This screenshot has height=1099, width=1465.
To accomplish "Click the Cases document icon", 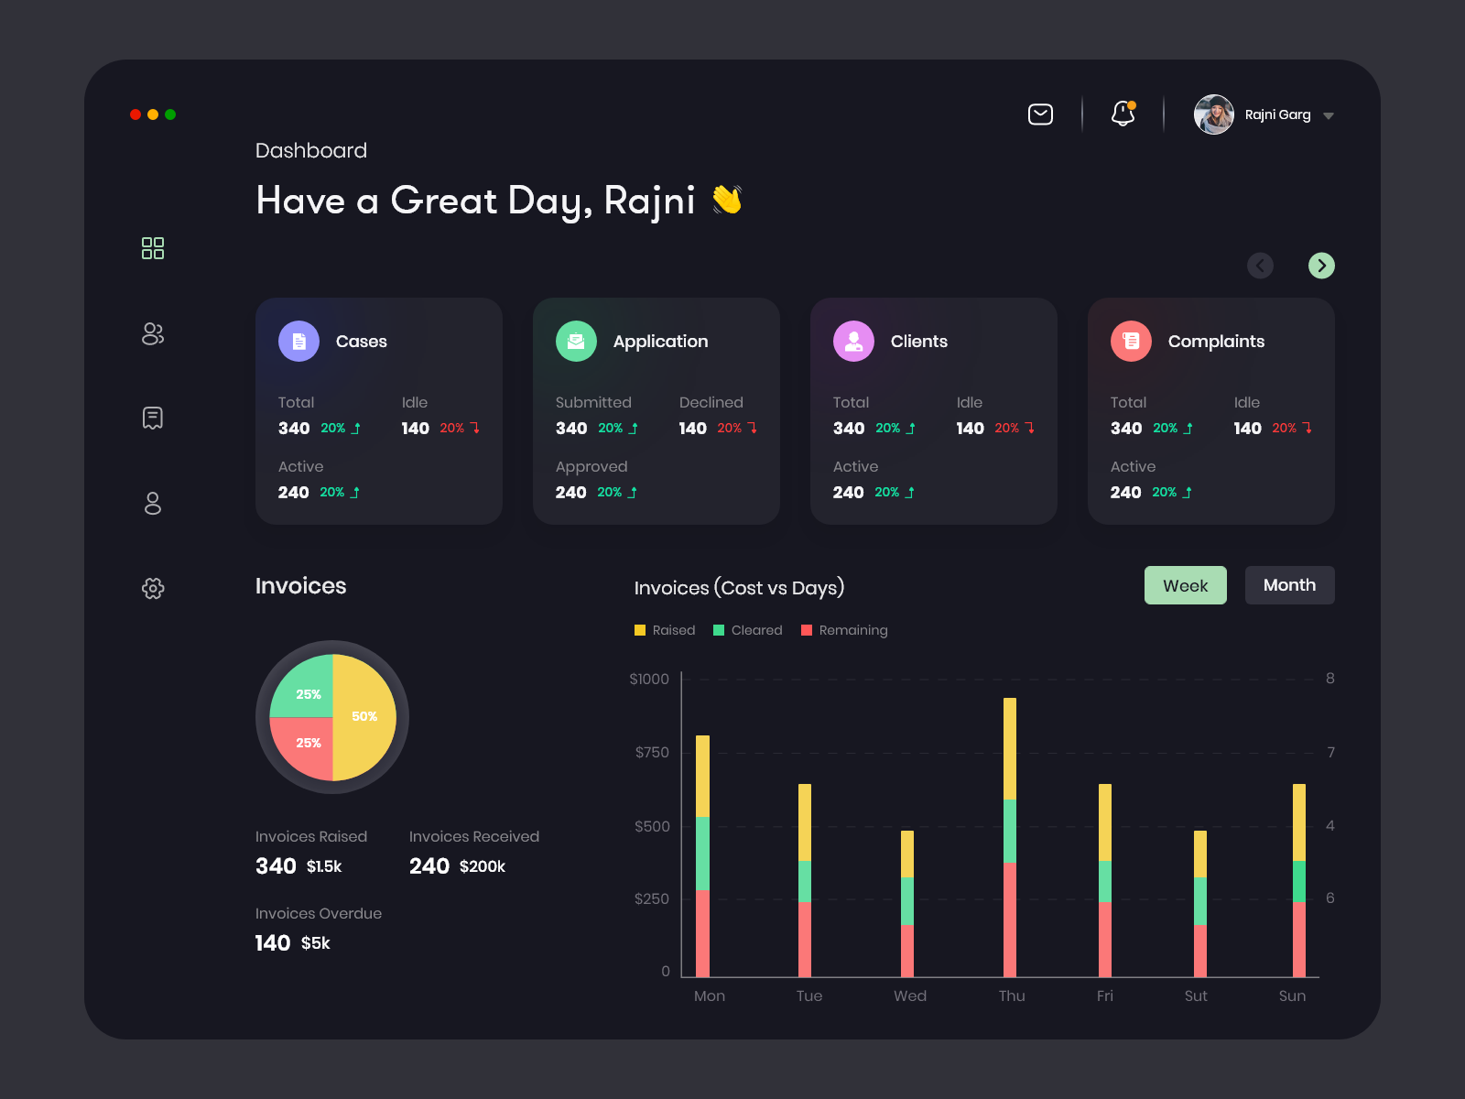I will point(298,342).
